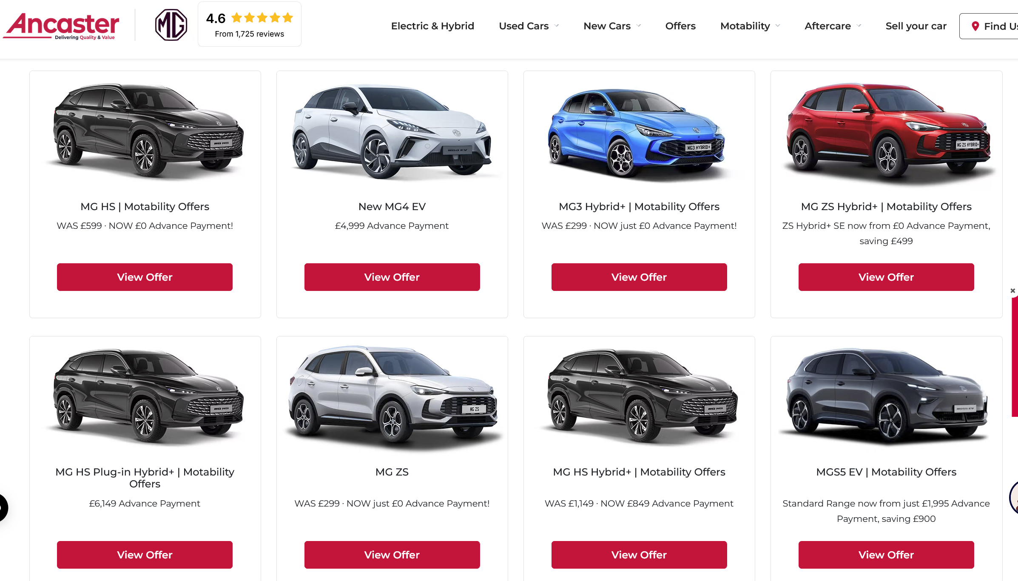Open the 4.6 star reviews widget

click(250, 24)
